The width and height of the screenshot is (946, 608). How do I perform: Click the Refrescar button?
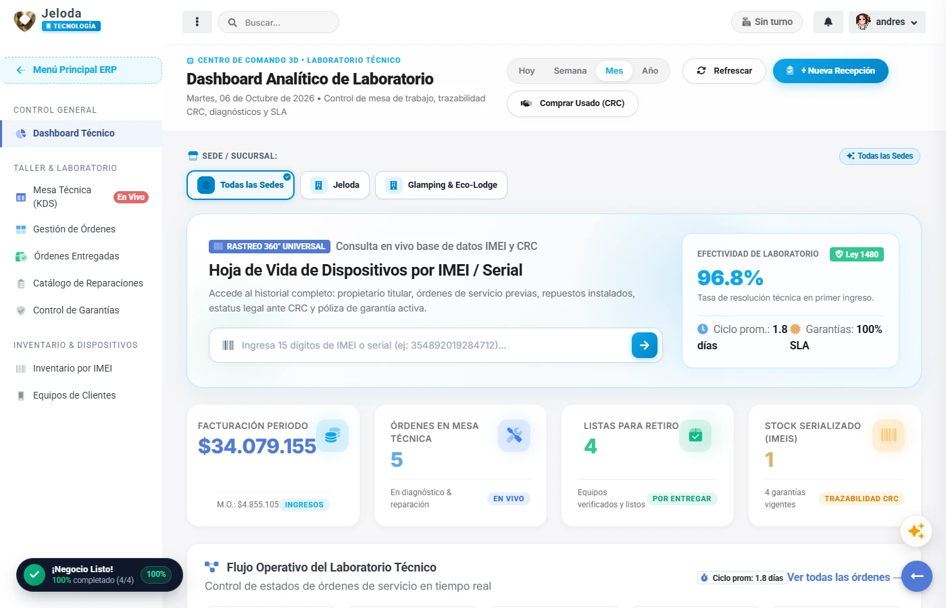coord(724,71)
